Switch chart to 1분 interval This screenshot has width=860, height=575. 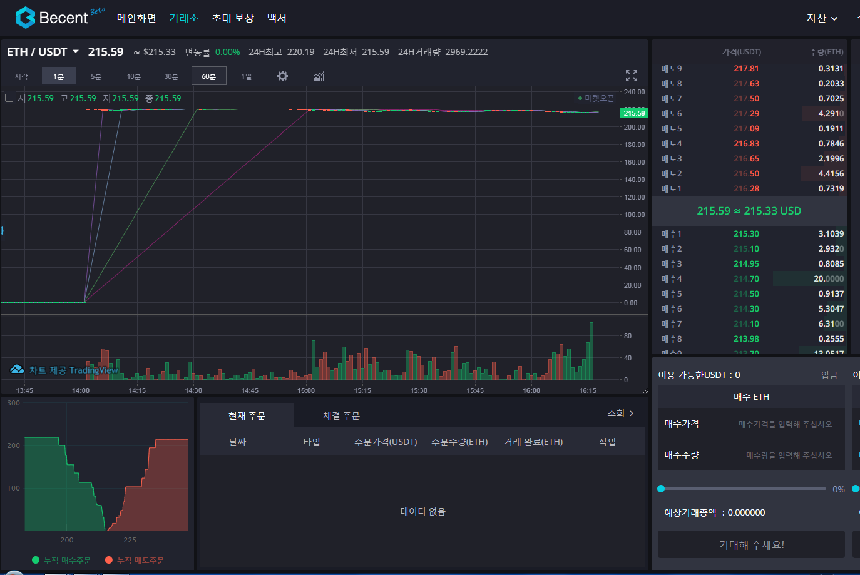pyautogui.click(x=59, y=76)
